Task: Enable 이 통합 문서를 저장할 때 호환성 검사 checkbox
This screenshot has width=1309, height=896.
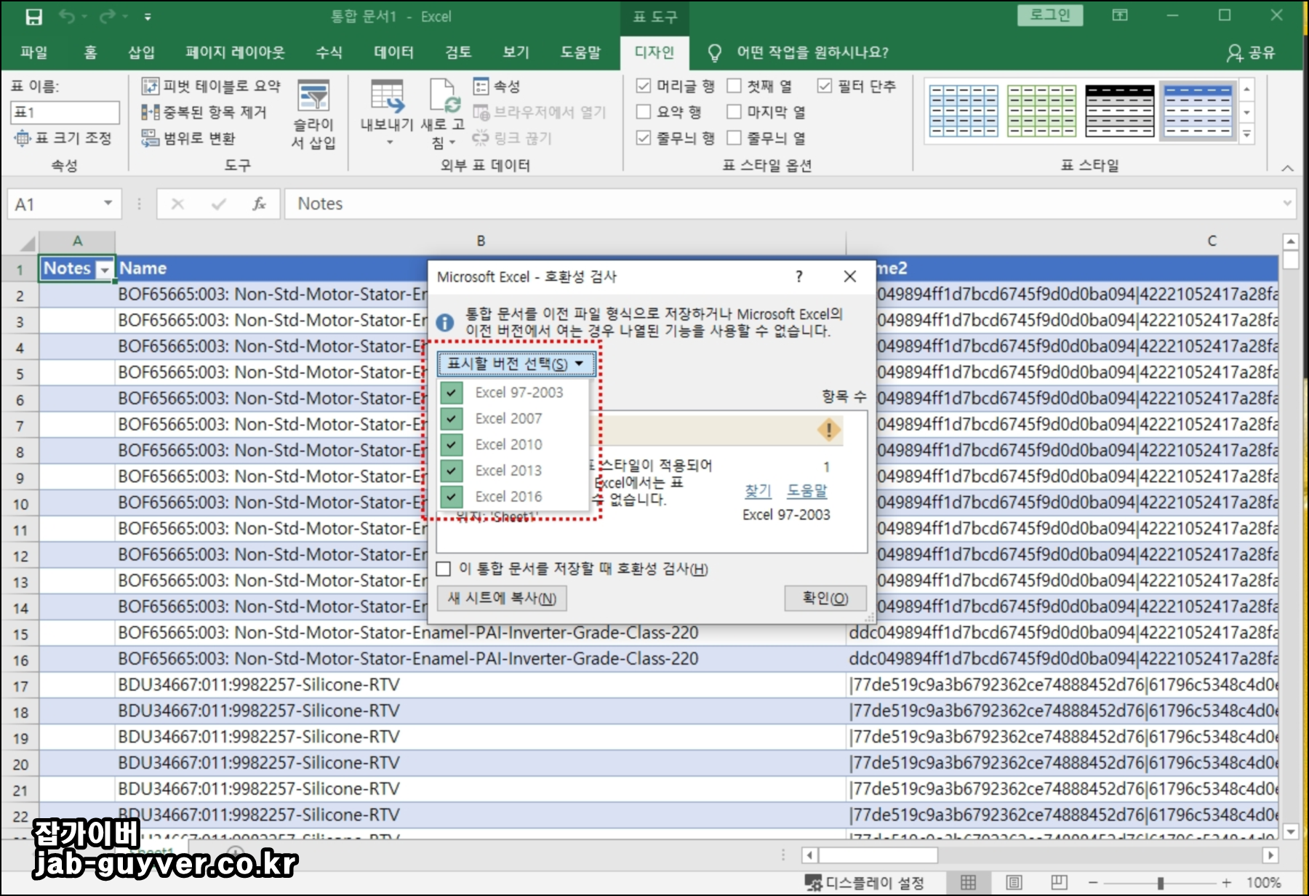Action: coord(444,569)
